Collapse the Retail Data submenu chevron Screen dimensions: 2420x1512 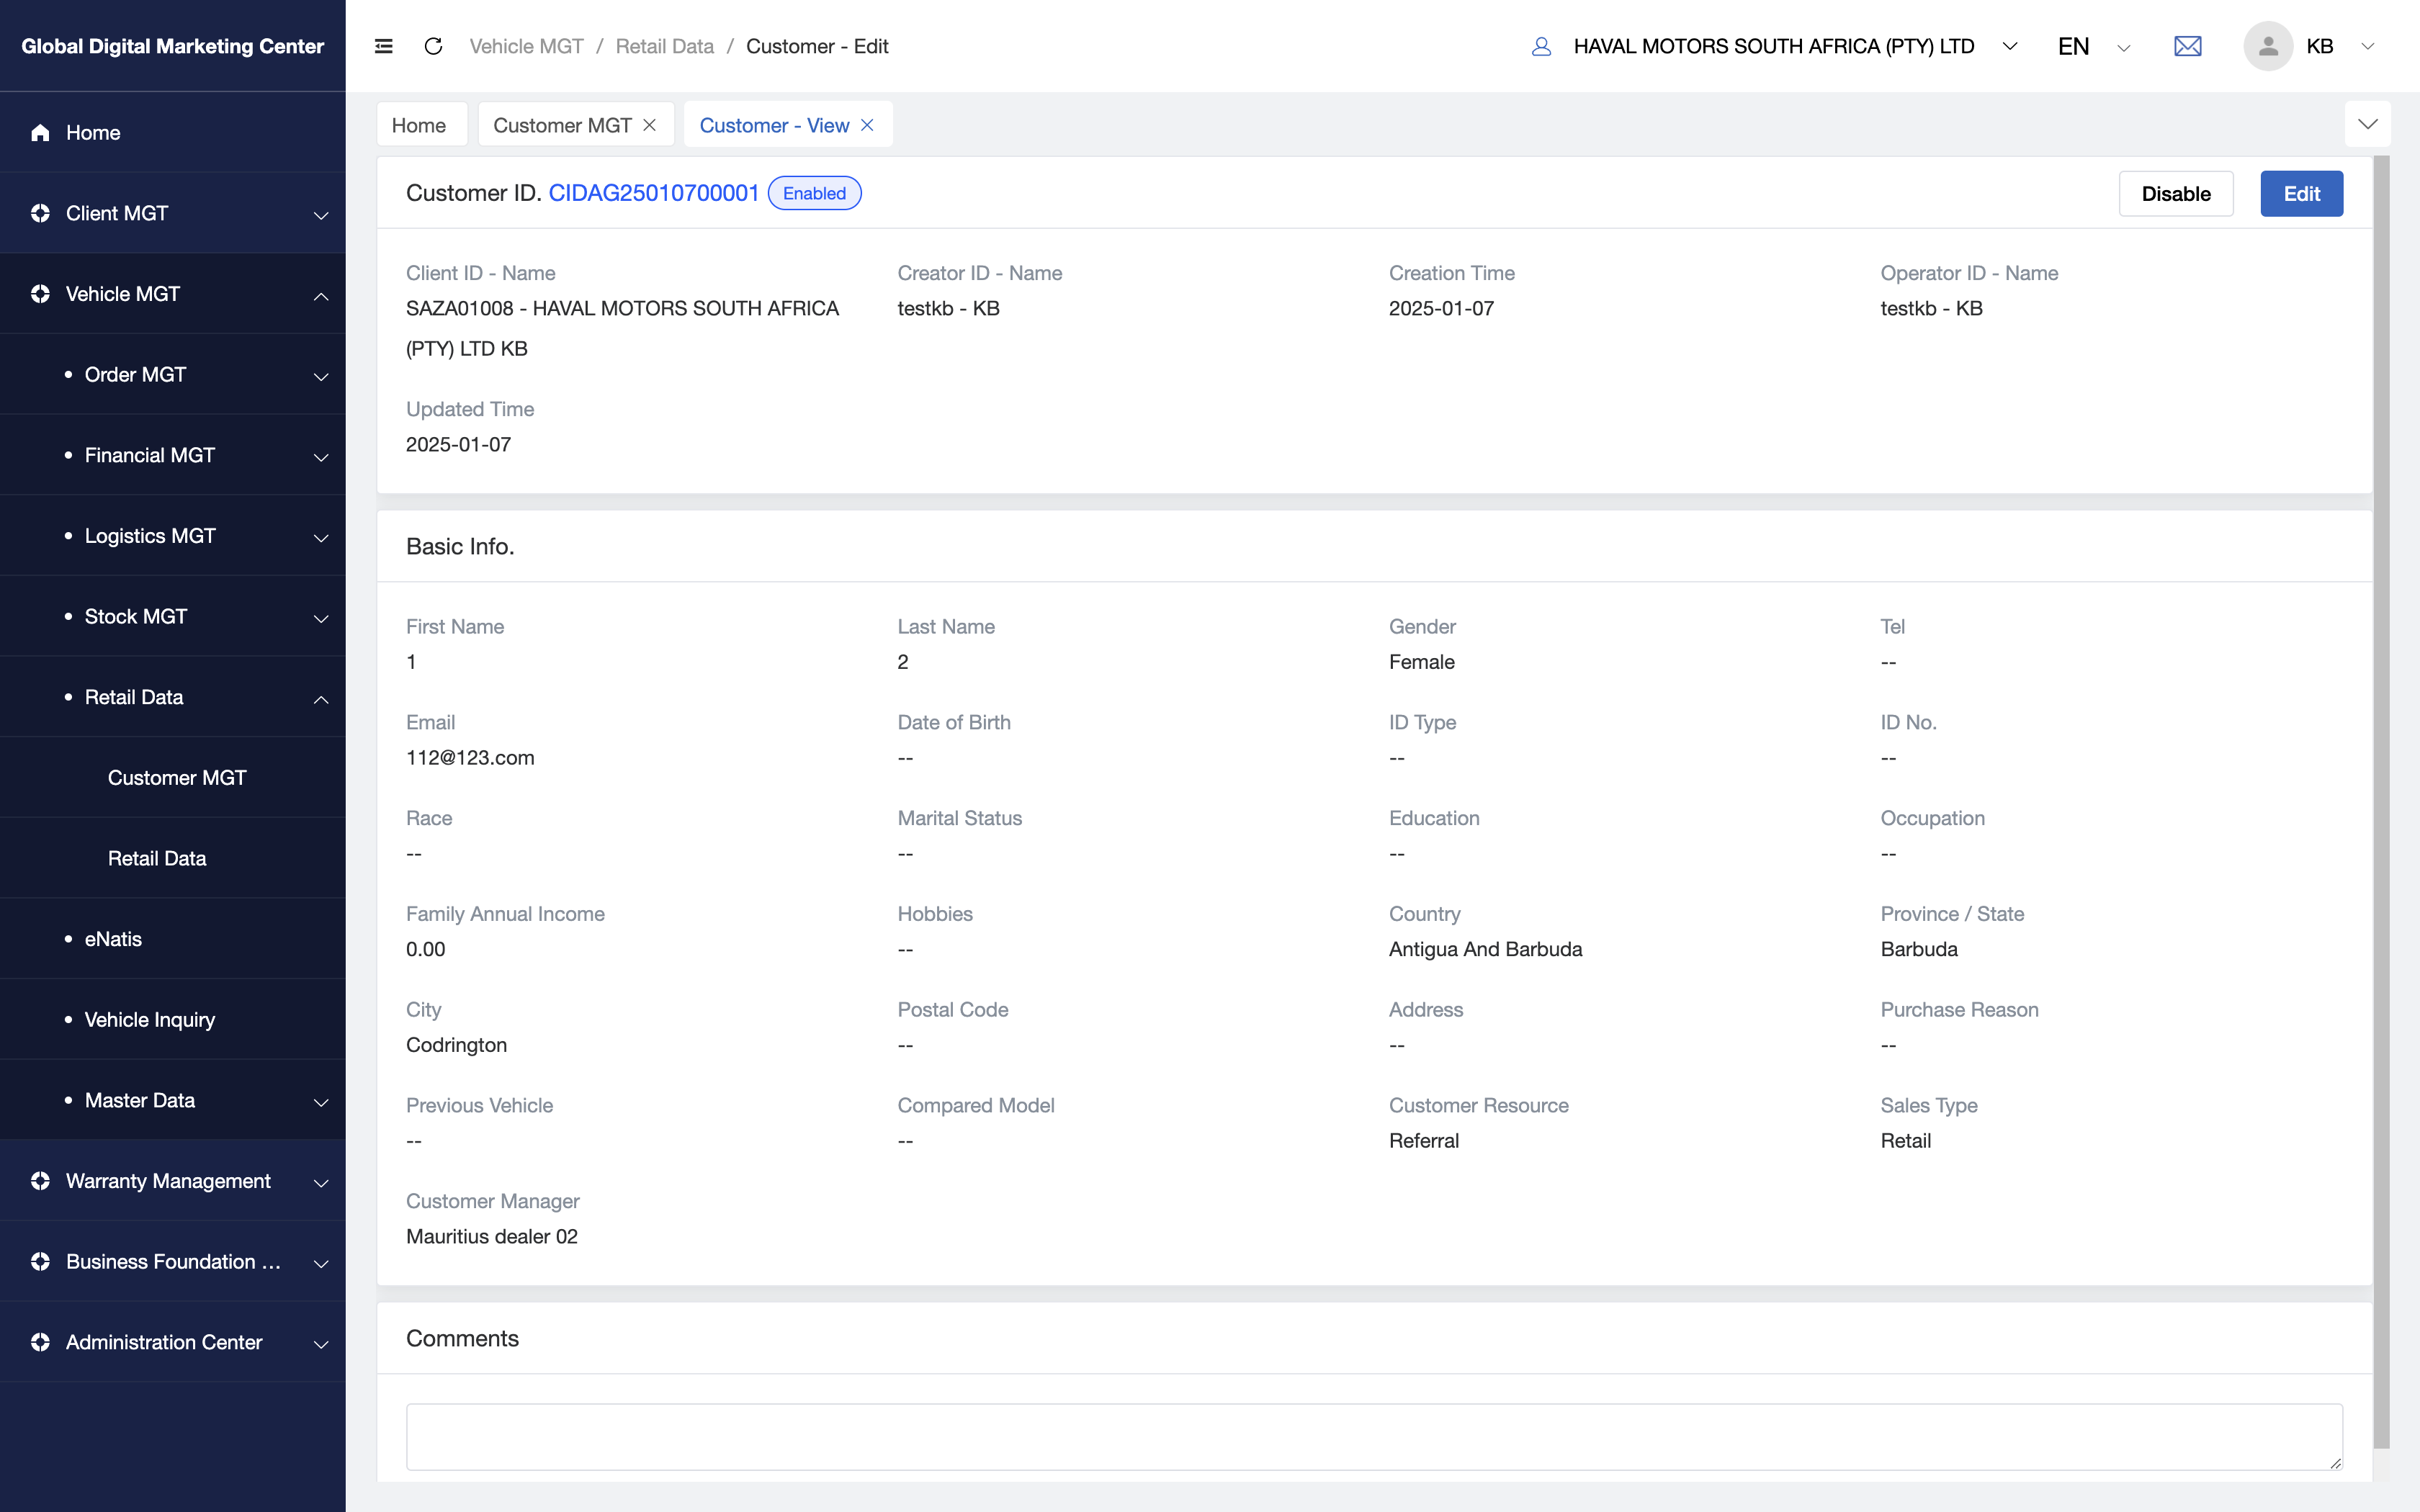tap(321, 699)
